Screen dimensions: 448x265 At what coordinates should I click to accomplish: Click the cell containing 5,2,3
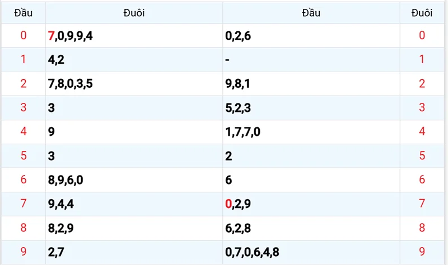(x=311, y=108)
